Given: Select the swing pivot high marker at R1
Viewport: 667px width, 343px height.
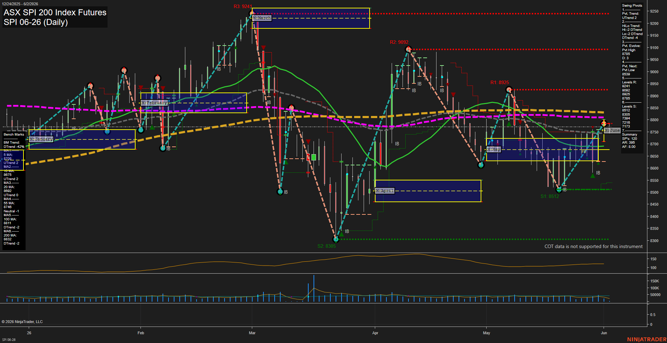Looking at the screenshot, I should 509,90.
